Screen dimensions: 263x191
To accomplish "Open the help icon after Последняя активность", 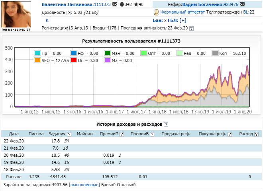I will pos(191,28).
